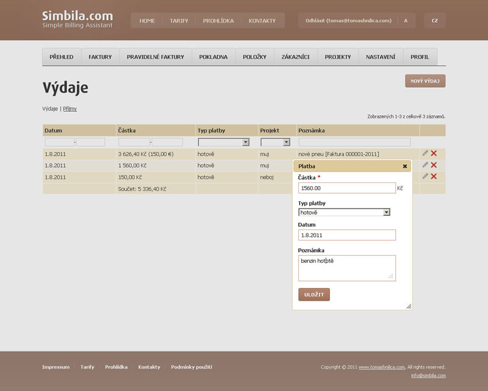The image size is (488, 391).
Task: Click the Nový výdaj button
Action: (x=425, y=81)
